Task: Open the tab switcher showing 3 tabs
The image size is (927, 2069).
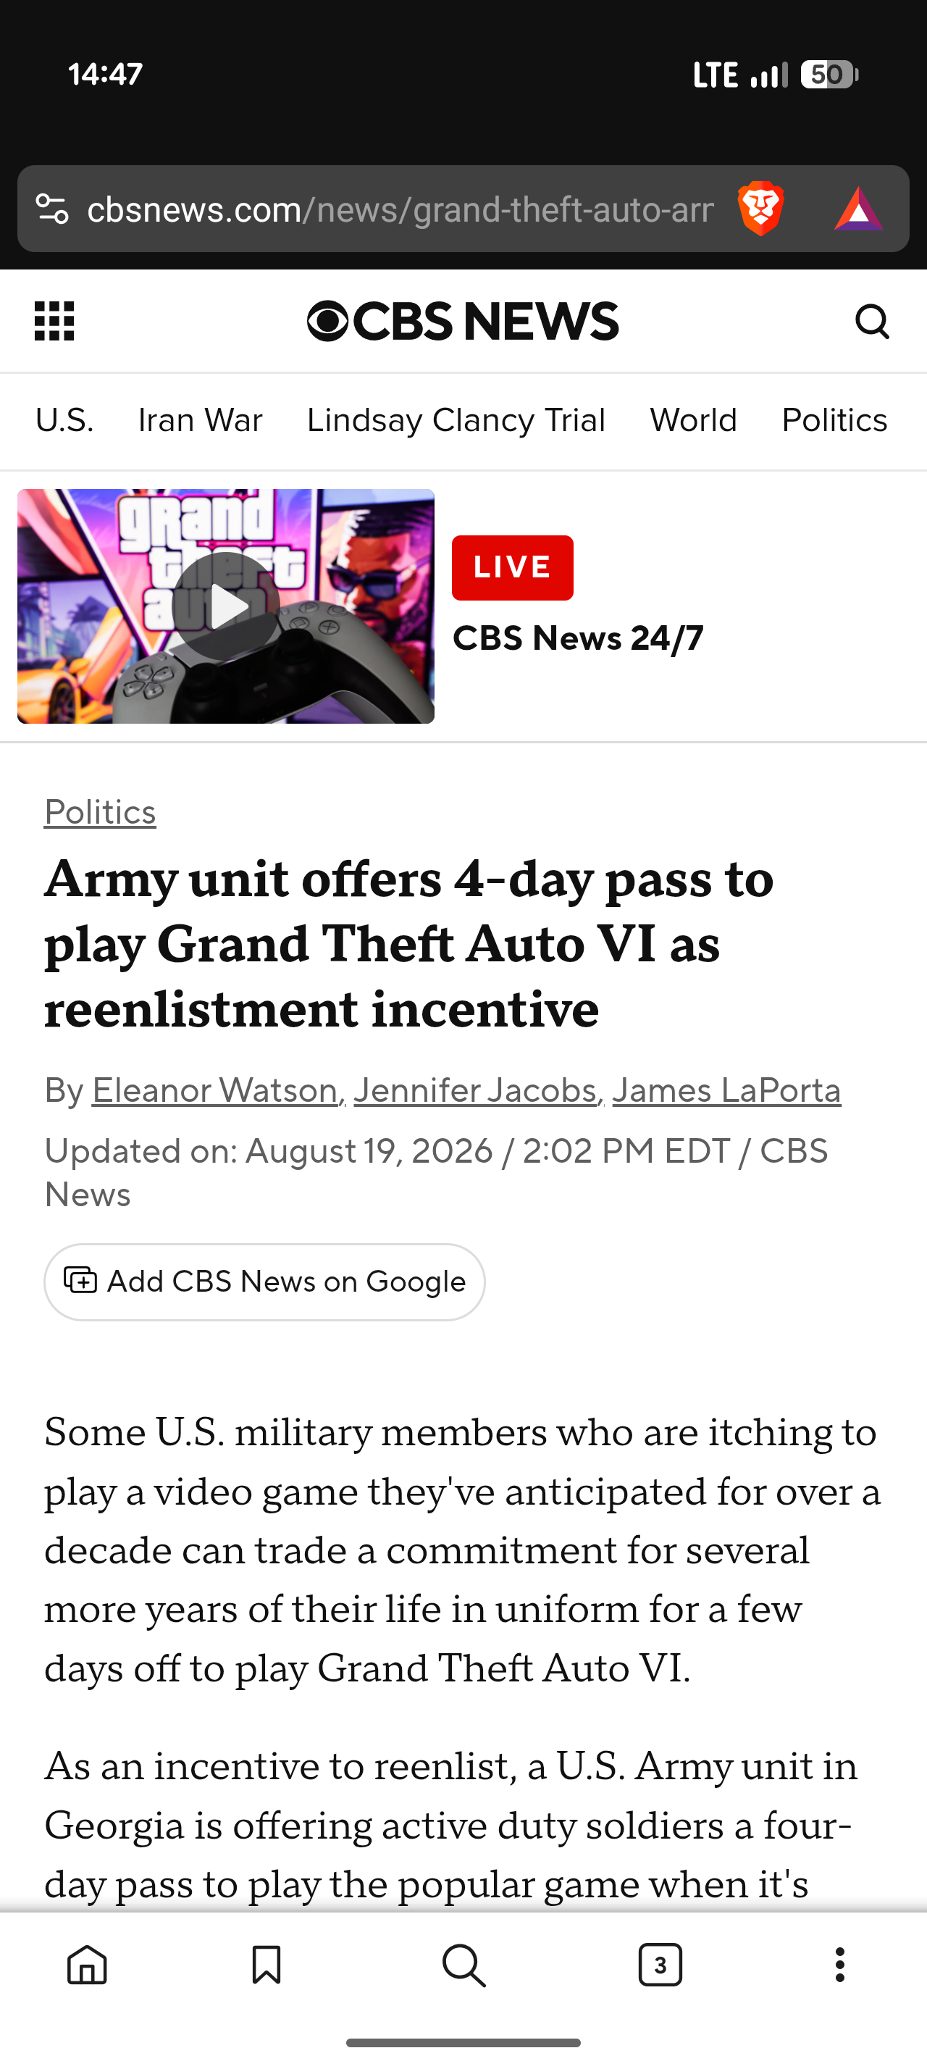Action: tap(660, 1965)
